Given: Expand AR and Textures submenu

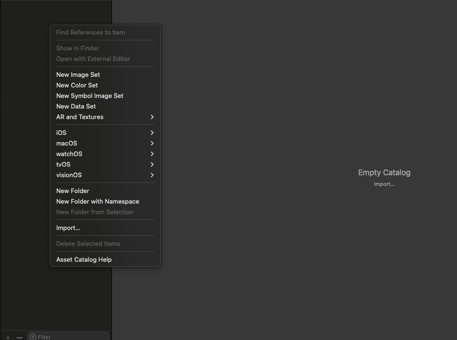Looking at the screenshot, I should point(105,117).
